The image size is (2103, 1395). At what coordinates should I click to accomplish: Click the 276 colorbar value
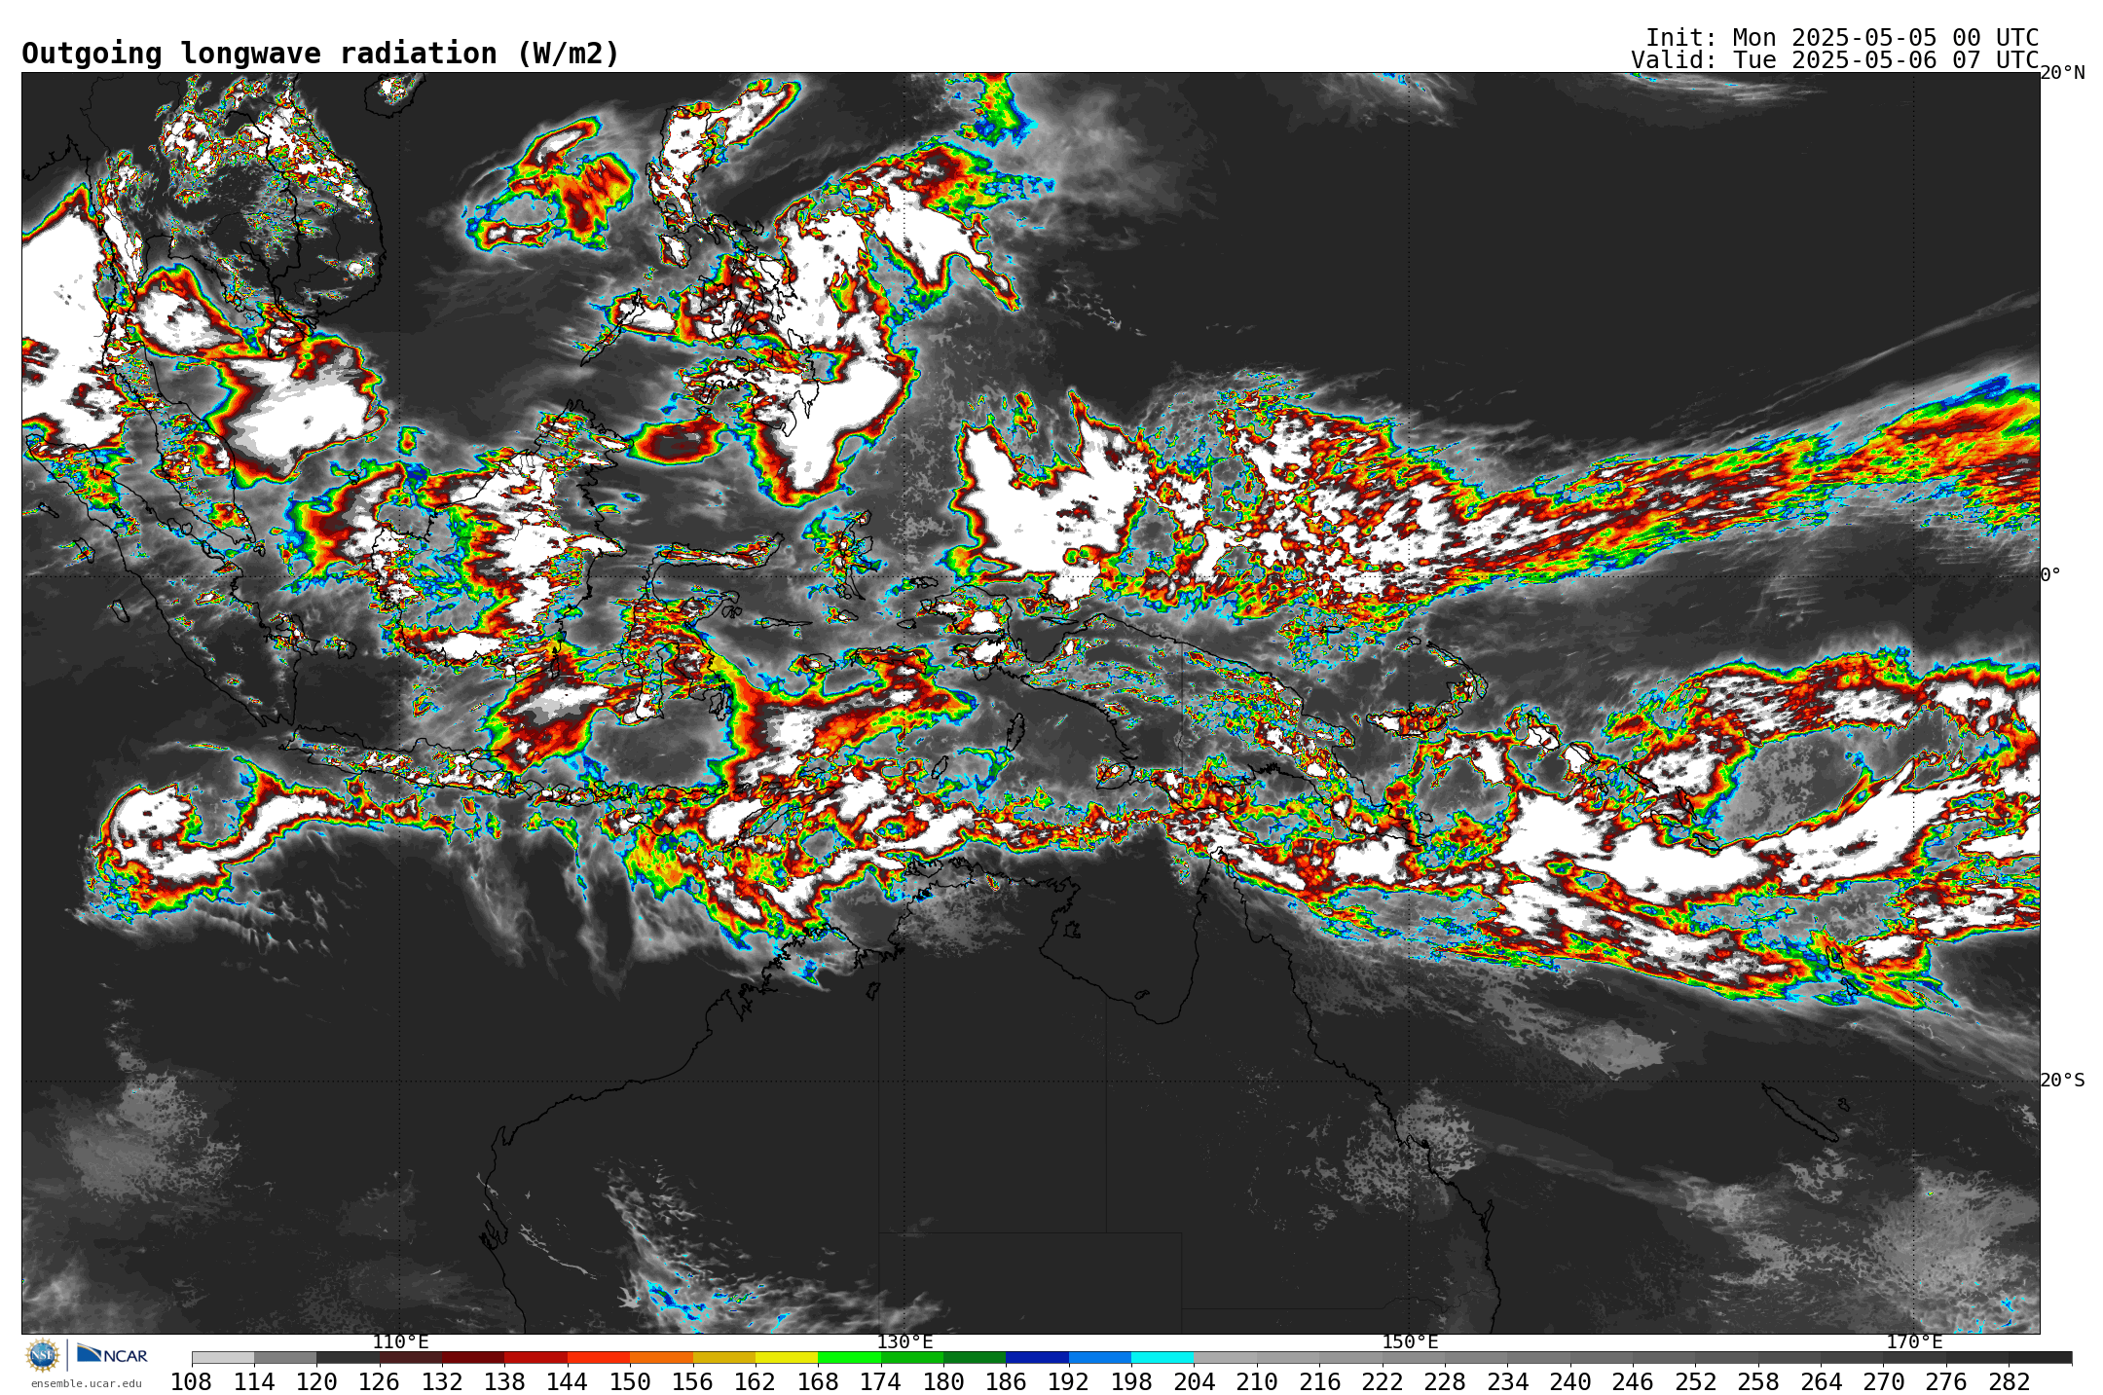tap(1945, 1382)
